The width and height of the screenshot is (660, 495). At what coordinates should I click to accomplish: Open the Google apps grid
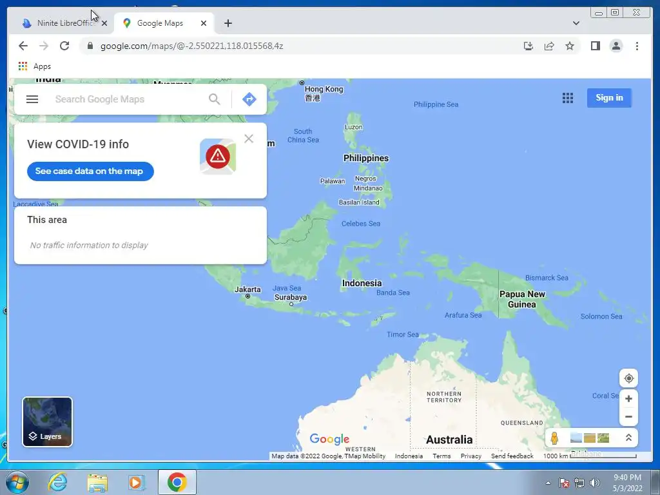pyautogui.click(x=567, y=98)
